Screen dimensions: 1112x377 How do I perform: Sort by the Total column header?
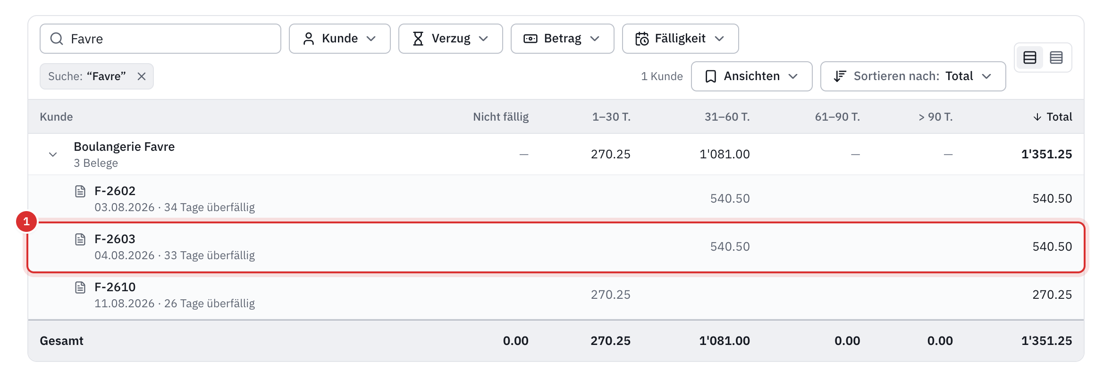tap(1053, 117)
